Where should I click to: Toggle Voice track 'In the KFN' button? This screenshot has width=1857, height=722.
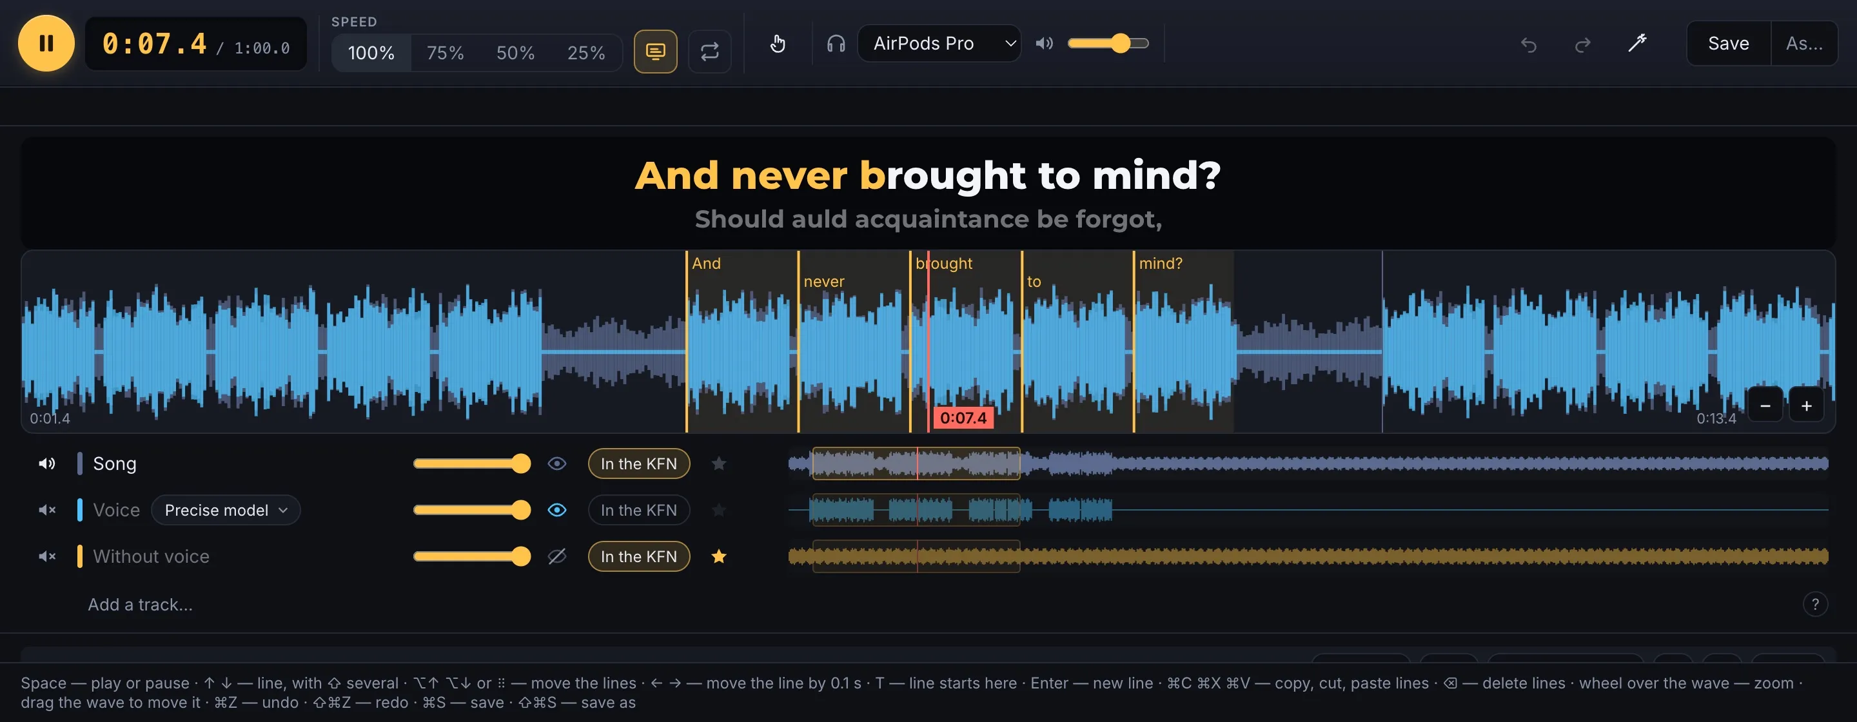pos(639,510)
